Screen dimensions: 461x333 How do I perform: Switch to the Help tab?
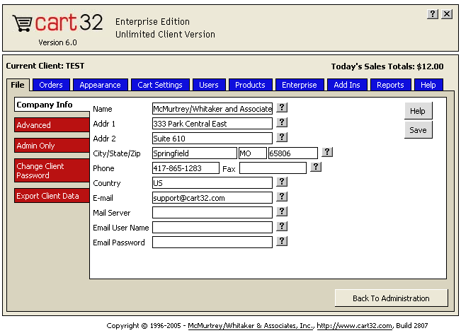(428, 85)
